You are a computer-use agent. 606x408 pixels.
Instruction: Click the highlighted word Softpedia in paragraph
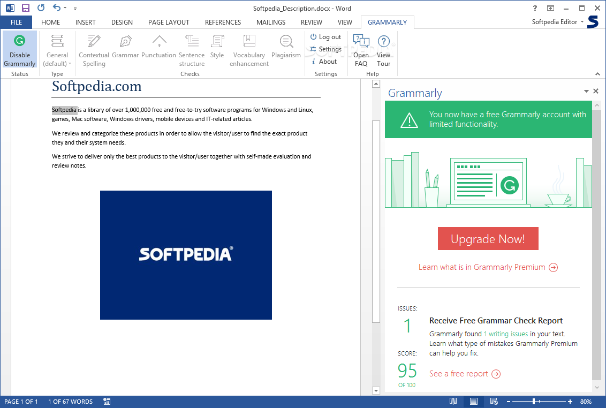[x=64, y=110]
